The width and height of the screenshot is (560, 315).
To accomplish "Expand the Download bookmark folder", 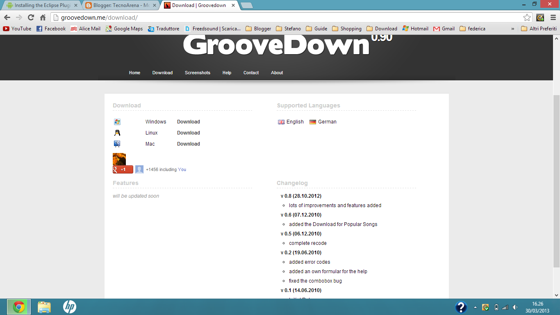I will coord(382,29).
